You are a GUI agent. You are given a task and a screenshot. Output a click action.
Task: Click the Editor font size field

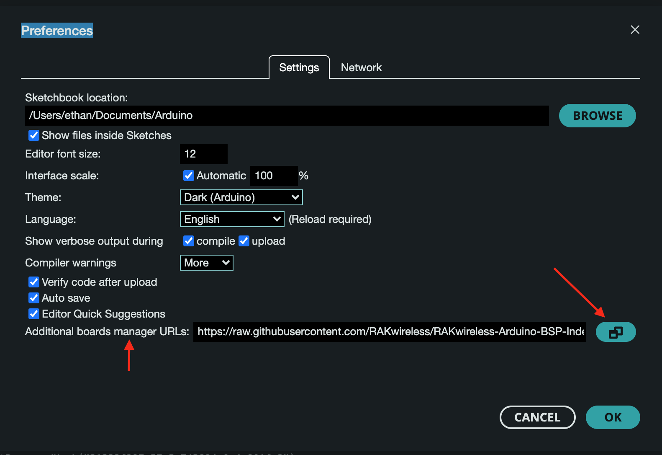pos(203,154)
